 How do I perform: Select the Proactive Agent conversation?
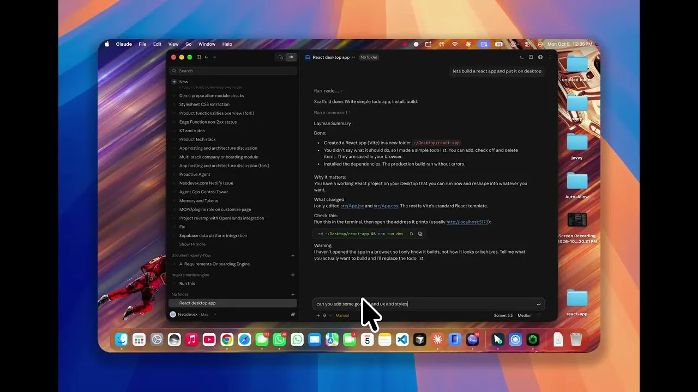(x=195, y=174)
